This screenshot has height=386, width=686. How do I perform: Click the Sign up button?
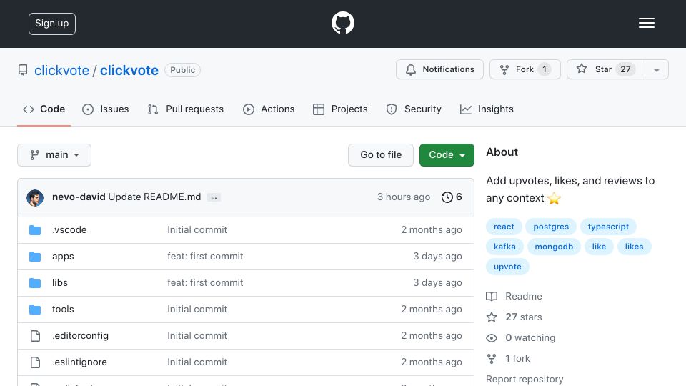[x=52, y=24]
